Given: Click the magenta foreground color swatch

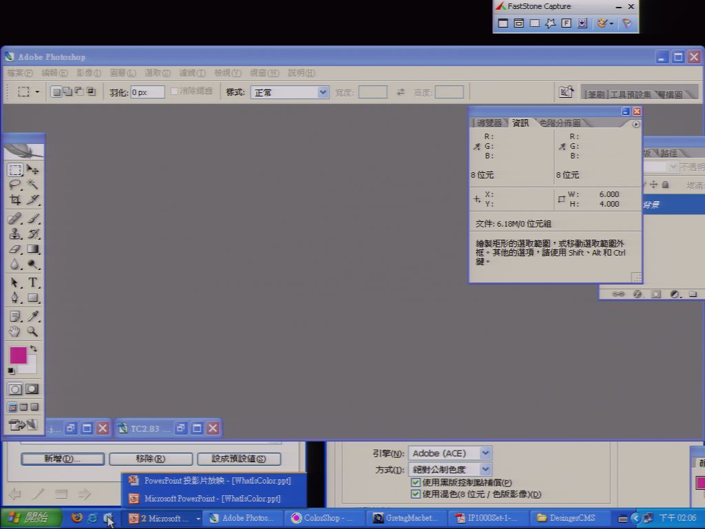Looking at the screenshot, I should (x=18, y=355).
